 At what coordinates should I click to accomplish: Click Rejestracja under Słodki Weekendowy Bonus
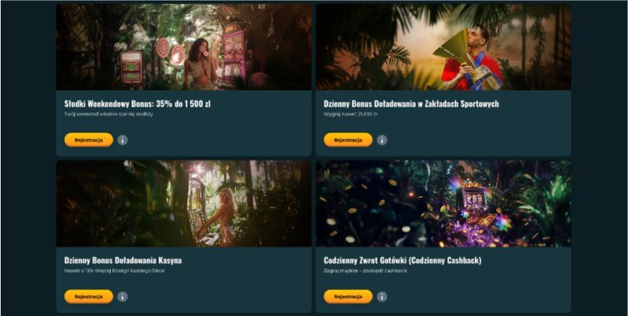click(x=89, y=140)
